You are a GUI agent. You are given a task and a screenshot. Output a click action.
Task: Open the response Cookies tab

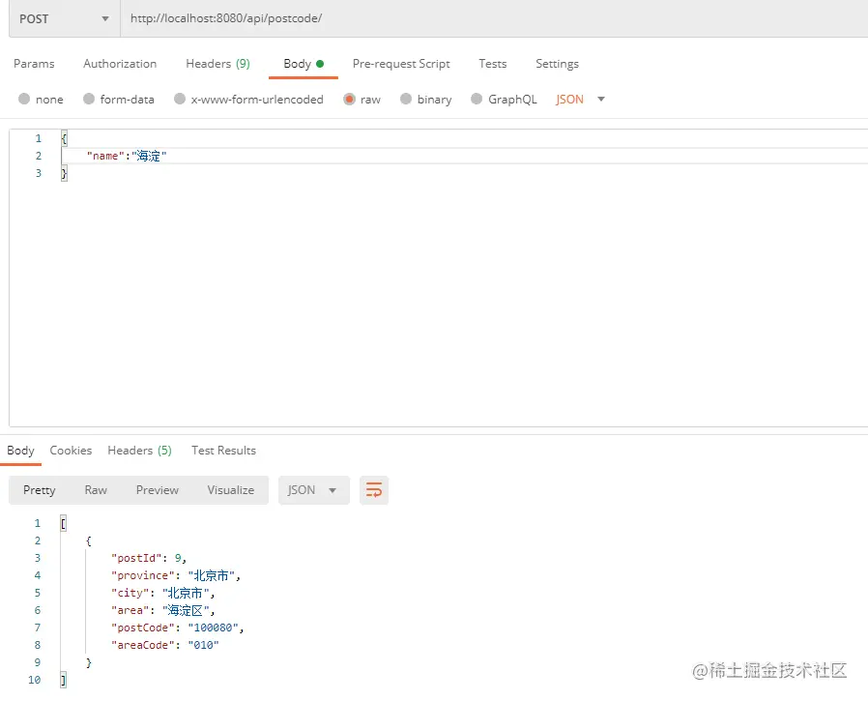(x=71, y=451)
